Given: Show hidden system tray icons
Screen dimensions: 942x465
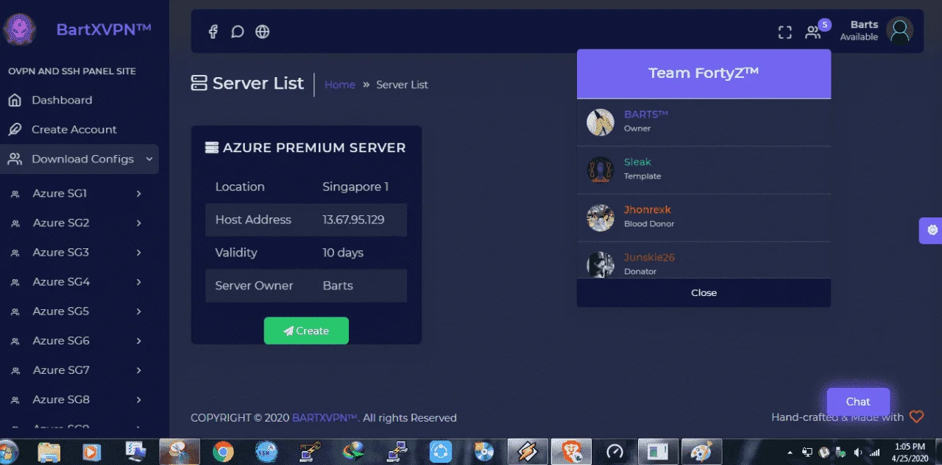Looking at the screenshot, I should pos(790,453).
